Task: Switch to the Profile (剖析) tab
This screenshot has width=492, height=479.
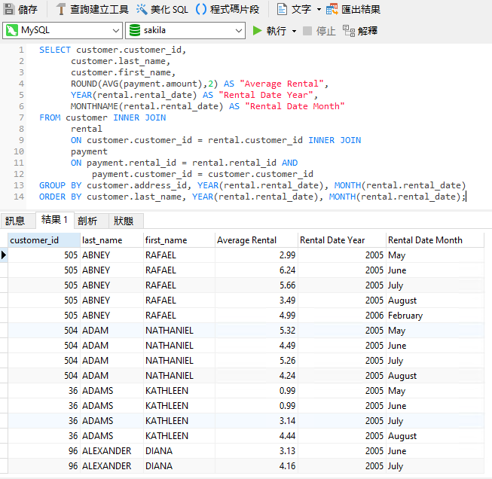Action: pyautogui.click(x=87, y=221)
